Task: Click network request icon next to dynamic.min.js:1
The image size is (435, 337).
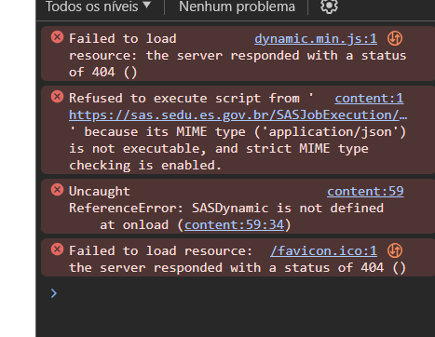Action: pos(395,39)
